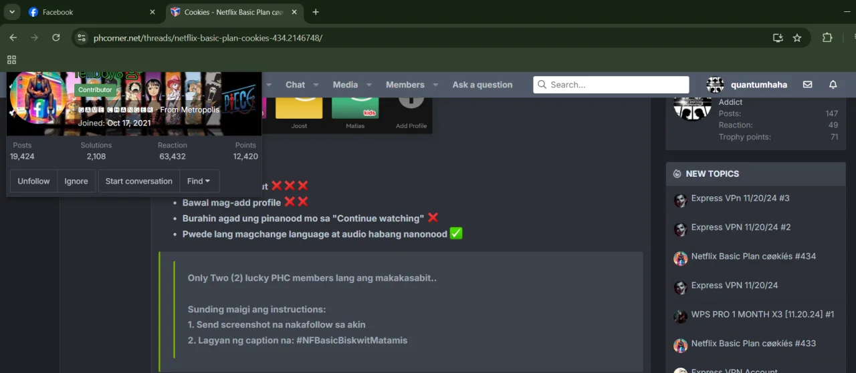The height and width of the screenshot is (373, 856).
Task: Close the Cookies Netflix Basic Plan tab
Action: tap(294, 12)
